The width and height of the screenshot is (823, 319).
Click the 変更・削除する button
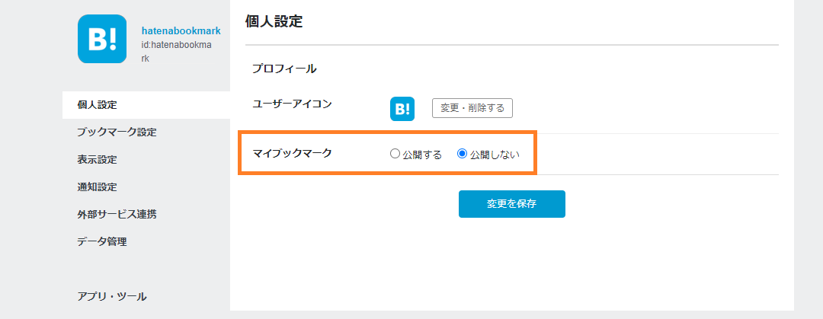472,108
